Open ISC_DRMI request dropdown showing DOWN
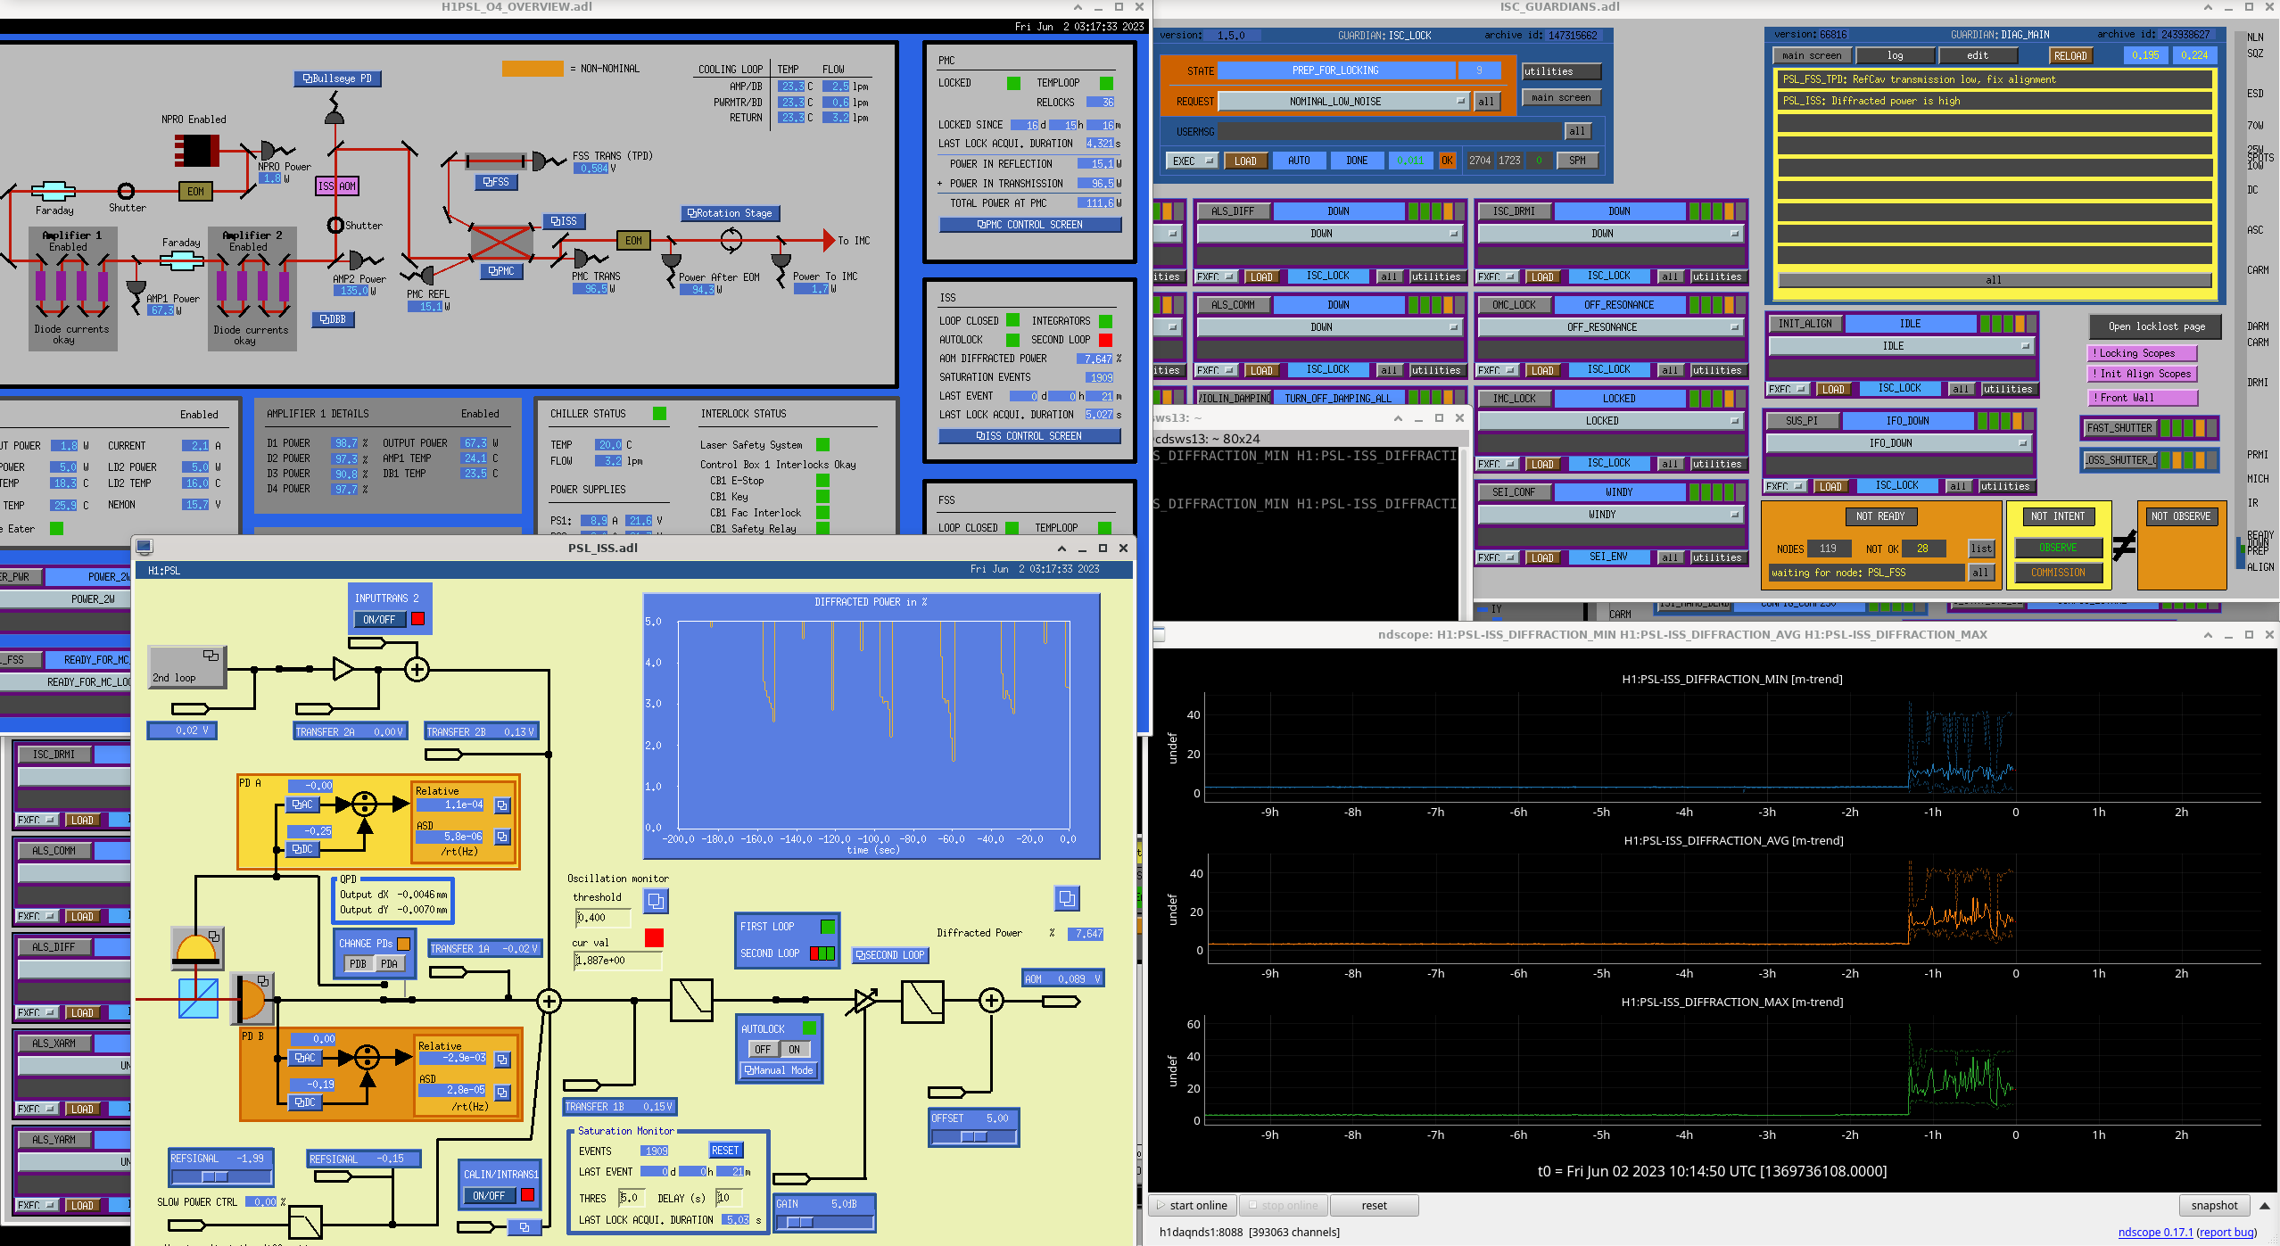This screenshot has width=2280, height=1246. tap(1611, 234)
